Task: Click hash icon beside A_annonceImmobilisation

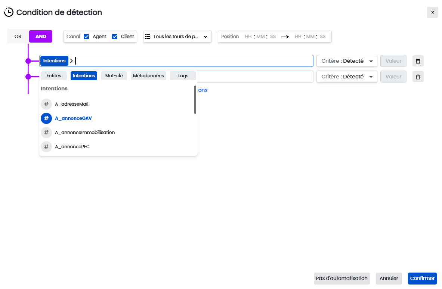Action: click(x=46, y=133)
